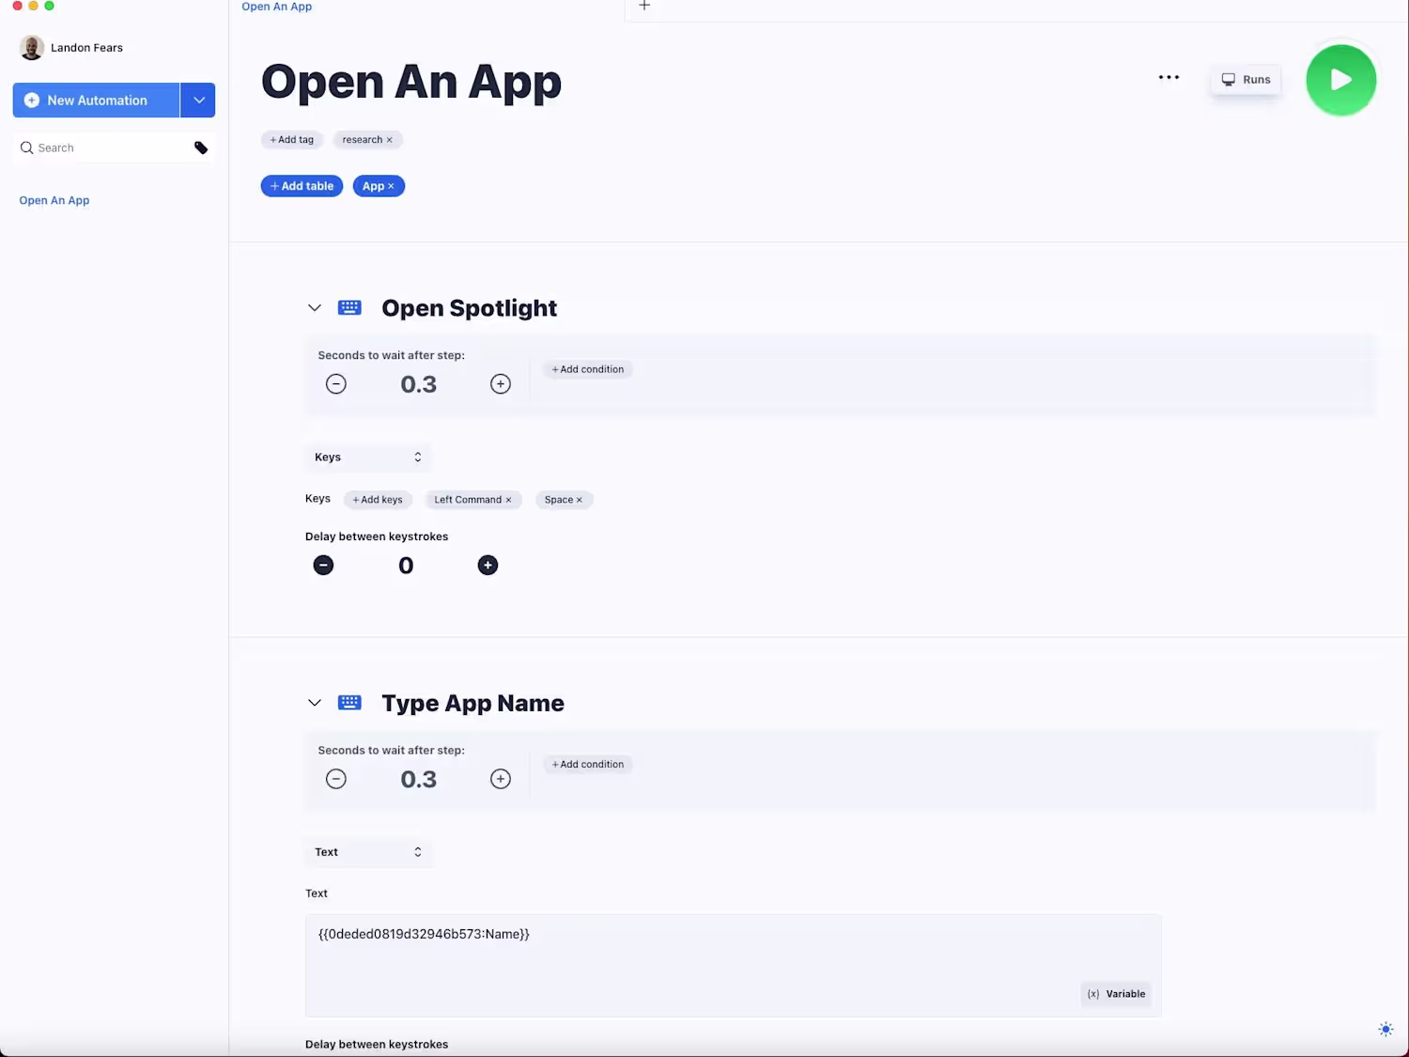Open the New Automation dropdown arrow
This screenshot has width=1409, height=1057.
pyautogui.click(x=198, y=101)
